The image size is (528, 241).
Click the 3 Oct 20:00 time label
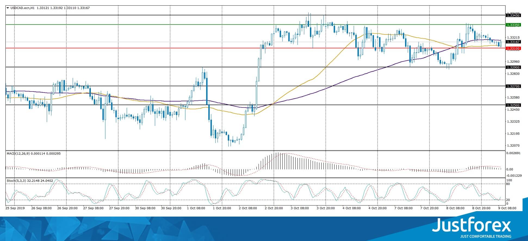326,208
